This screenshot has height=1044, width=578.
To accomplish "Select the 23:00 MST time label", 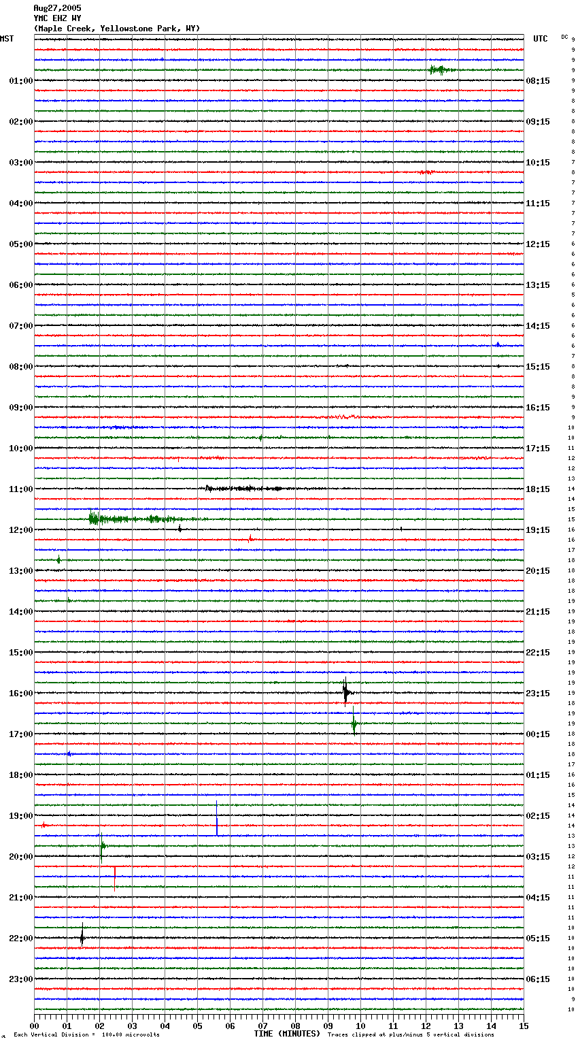I will point(21,979).
